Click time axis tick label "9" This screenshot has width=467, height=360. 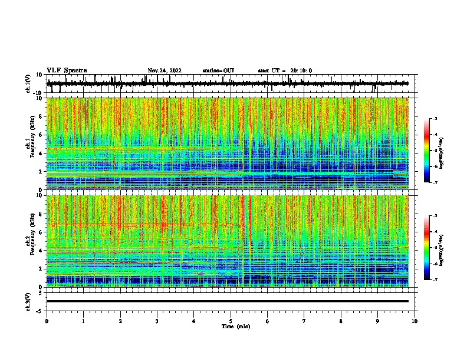pyautogui.click(x=377, y=321)
